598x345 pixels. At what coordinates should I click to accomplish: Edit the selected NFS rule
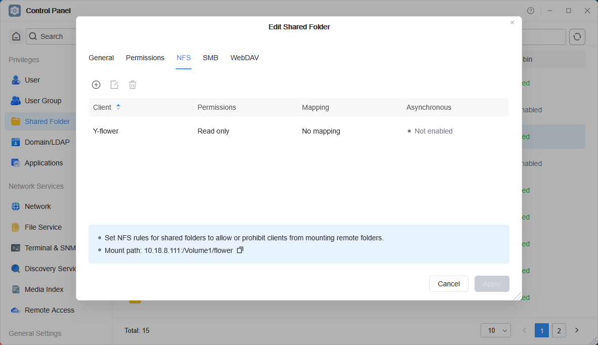(x=114, y=84)
